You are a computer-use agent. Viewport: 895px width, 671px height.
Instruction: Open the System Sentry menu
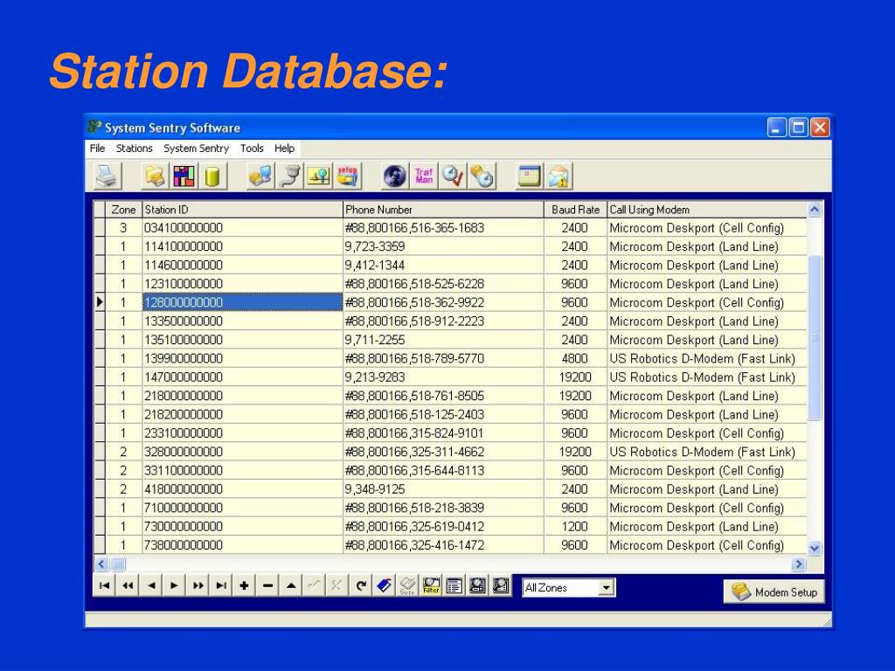pos(197,149)
